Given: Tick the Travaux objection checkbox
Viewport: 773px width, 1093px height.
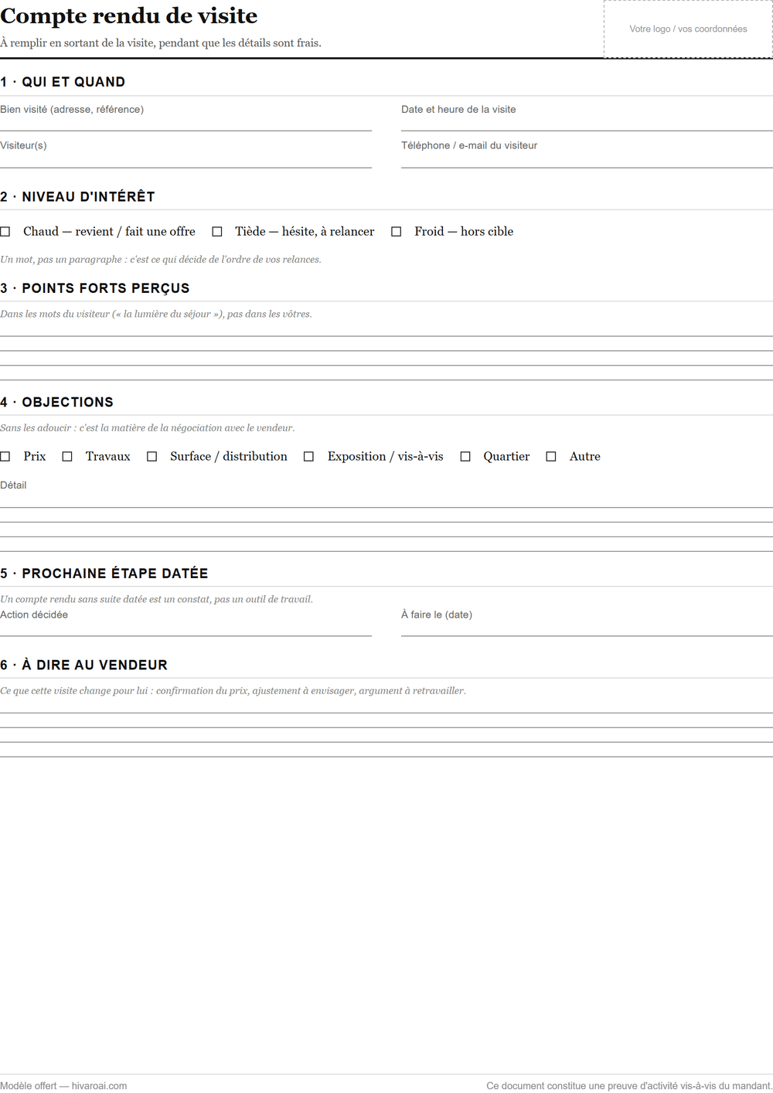Looking at the screenshot, I should click(67, 457).
